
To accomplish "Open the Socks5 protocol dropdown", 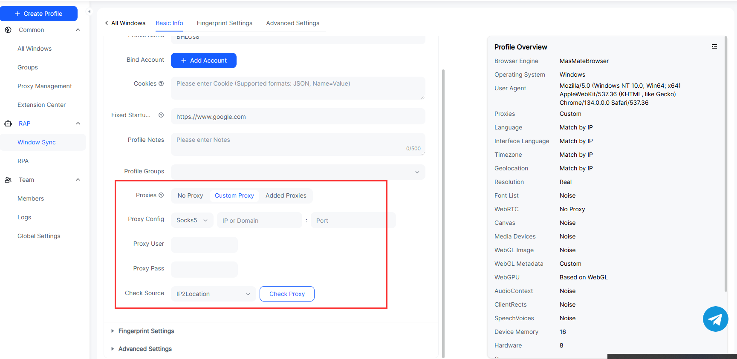I will point(192,220).
